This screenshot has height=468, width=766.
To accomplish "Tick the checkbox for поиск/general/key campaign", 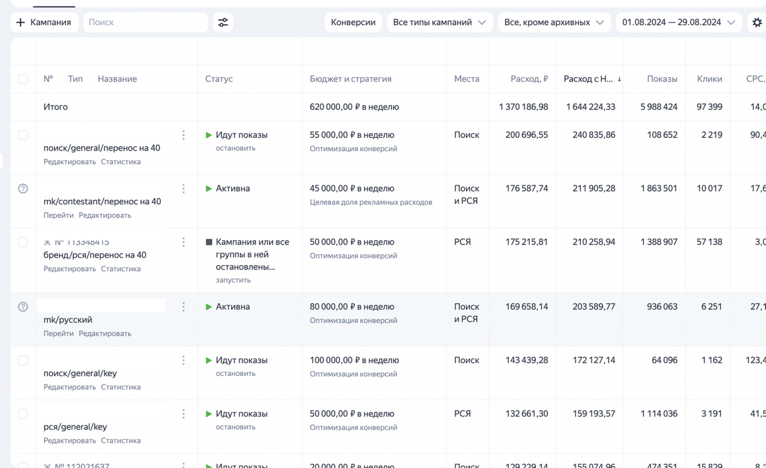I will 23,361.
